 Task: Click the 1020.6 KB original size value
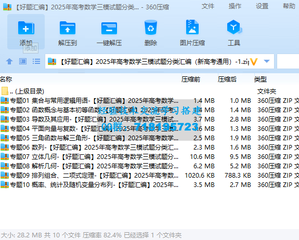pyautogui.click(x=200, y=175)
